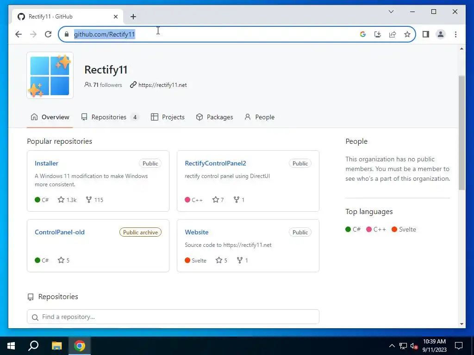Open the Chrome profile avatar
Viewport: 474px width, 355px height.
click(x=441, y=34)
